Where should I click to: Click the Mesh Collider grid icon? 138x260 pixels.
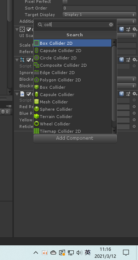point(37,102)
